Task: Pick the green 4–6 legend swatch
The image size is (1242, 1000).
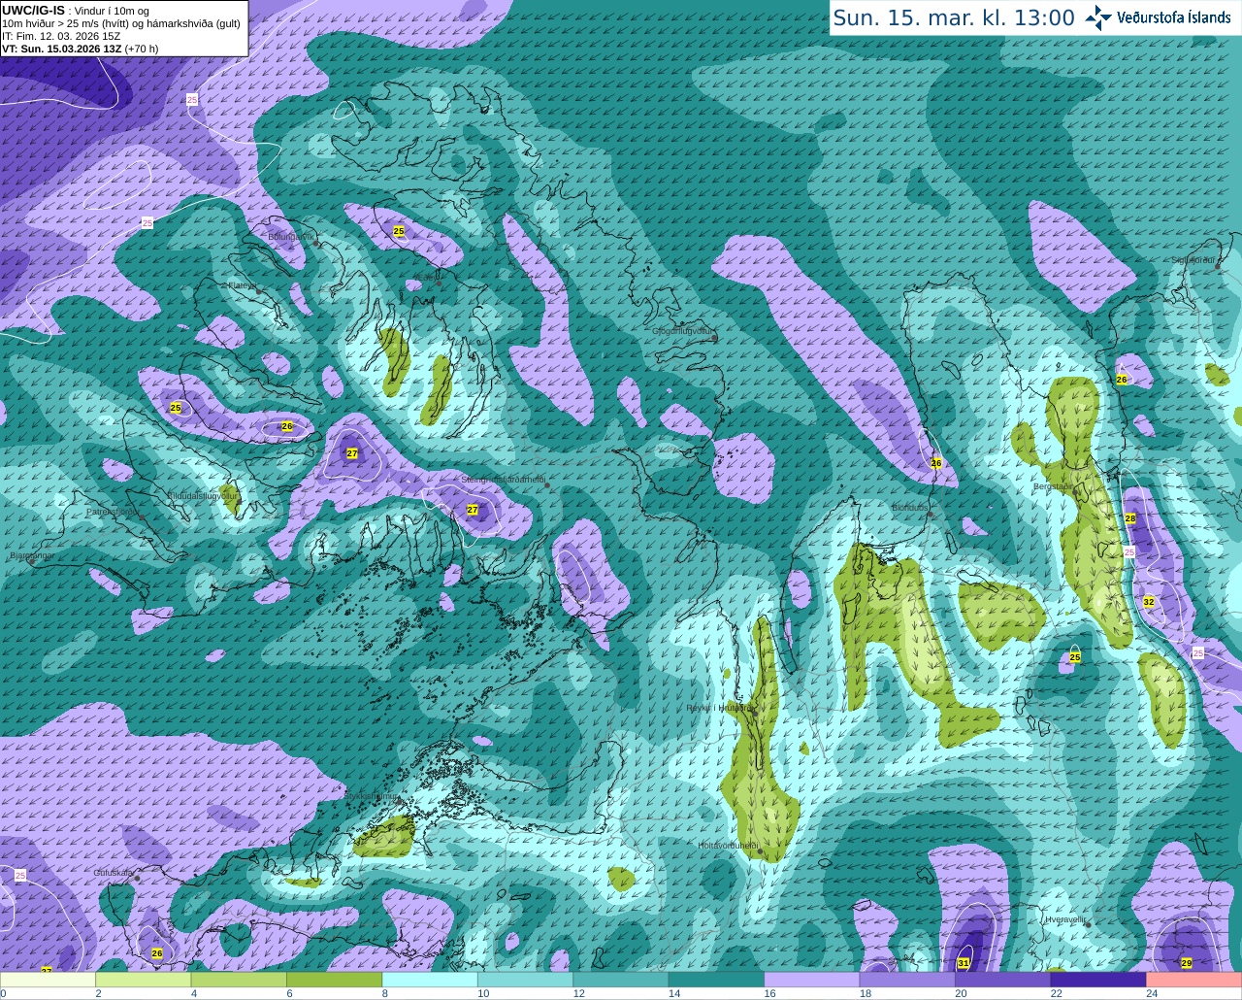Action: pos(240,980)
